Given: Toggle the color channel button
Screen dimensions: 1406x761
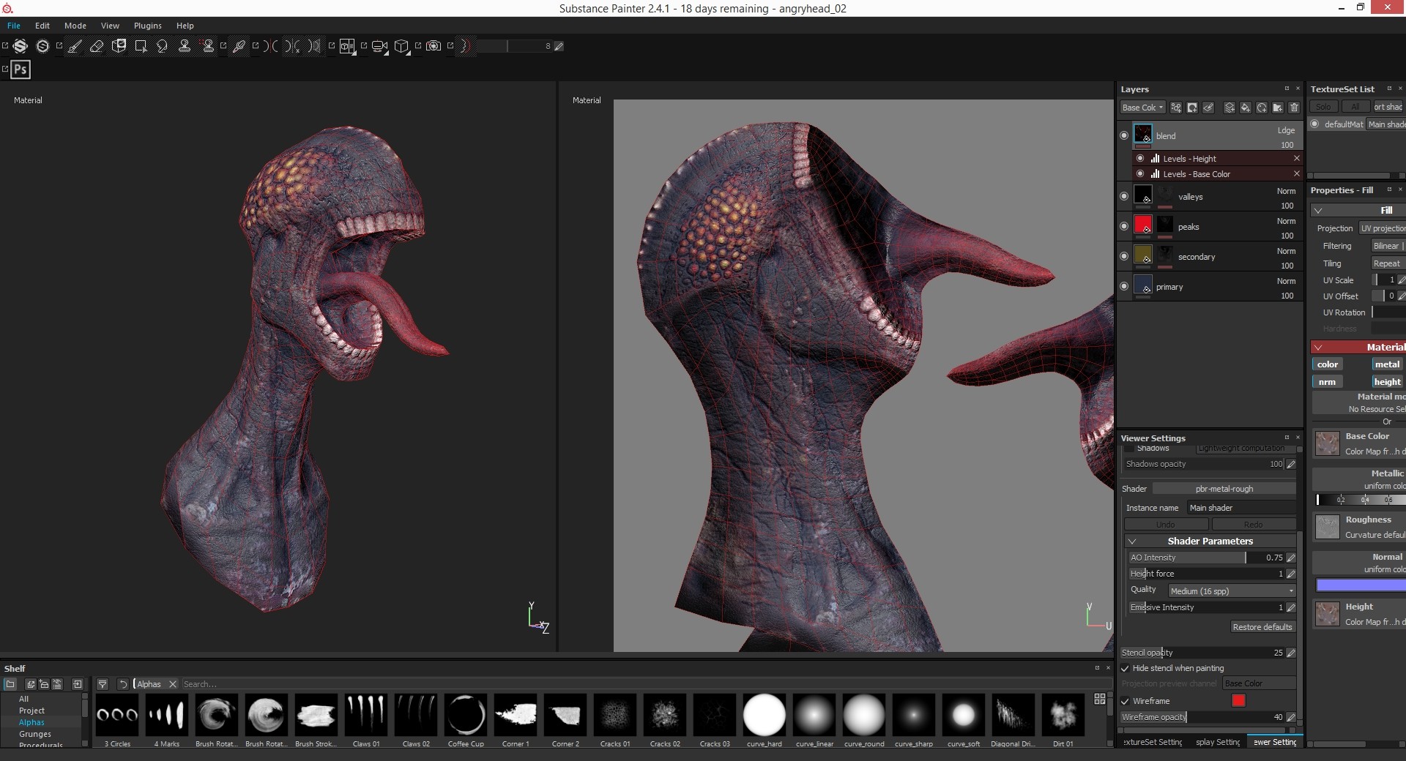Looking at the screenshot, I should click(x=1327, y=364).
